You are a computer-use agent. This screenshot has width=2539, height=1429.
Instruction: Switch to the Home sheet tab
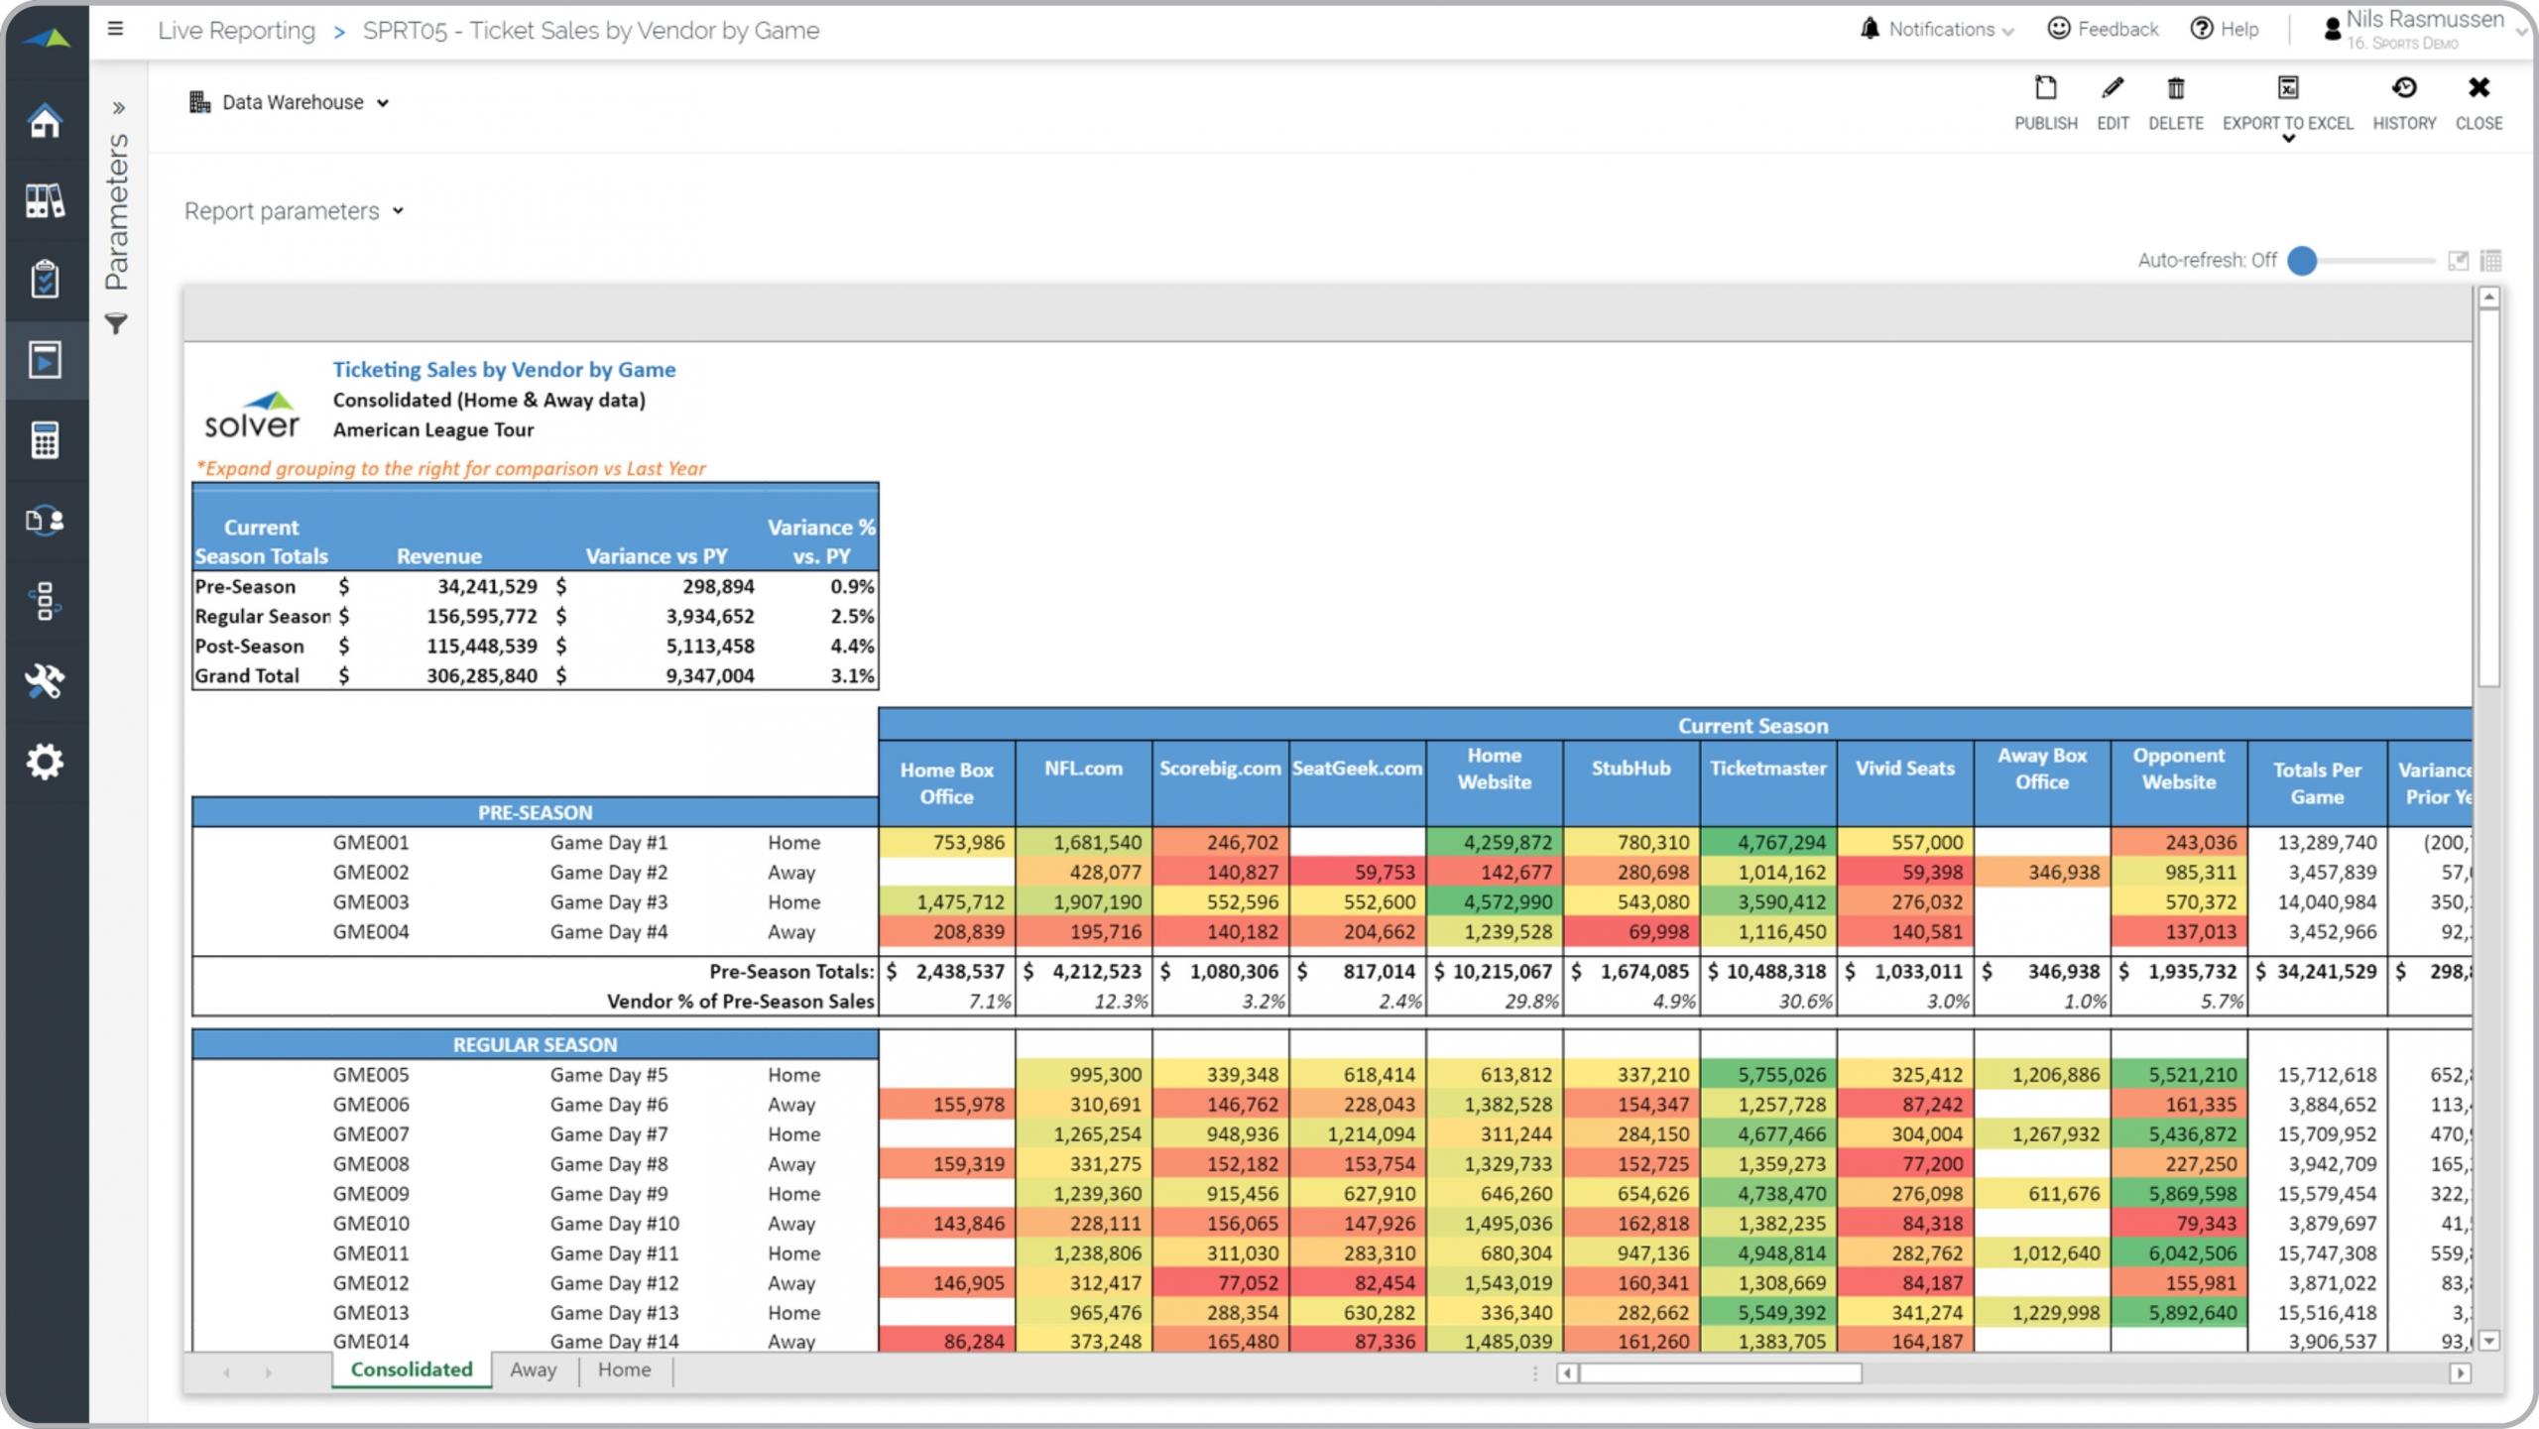point(624,1369)
